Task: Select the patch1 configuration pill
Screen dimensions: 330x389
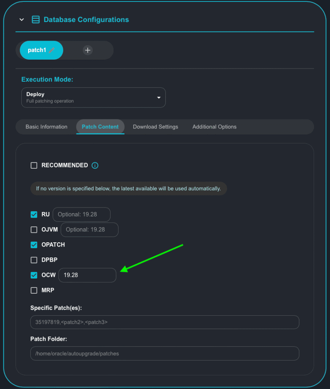Action: pyautogui.click(x=37, y=50)
